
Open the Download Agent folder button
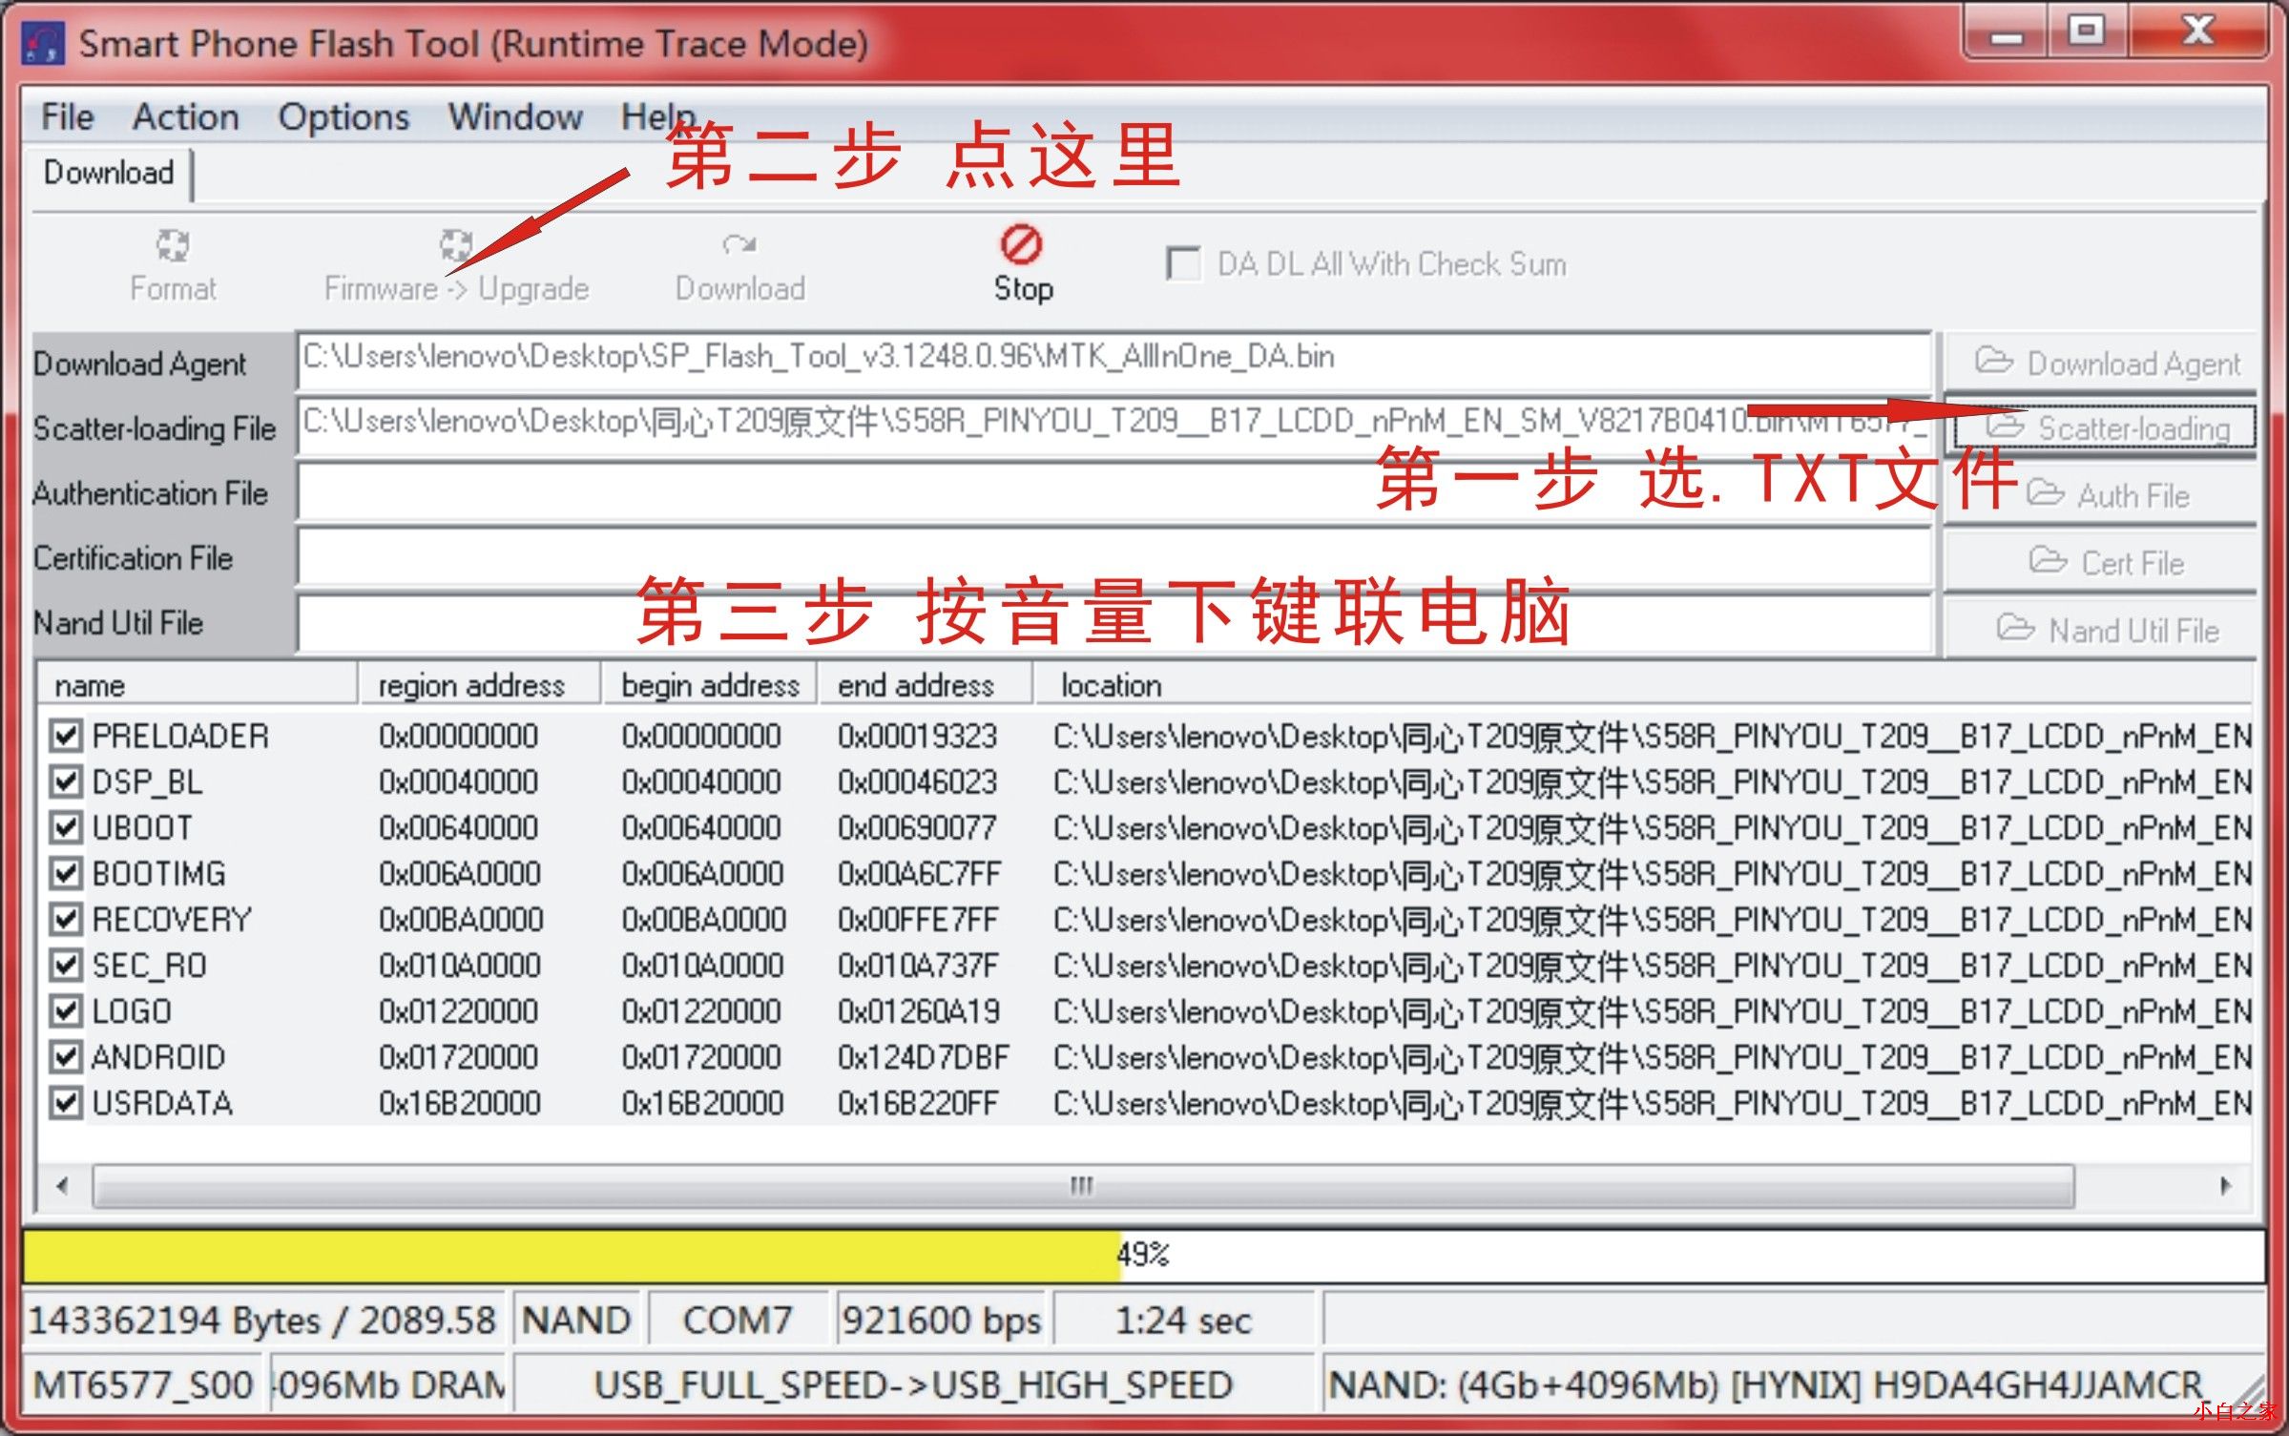point(2102,363)
